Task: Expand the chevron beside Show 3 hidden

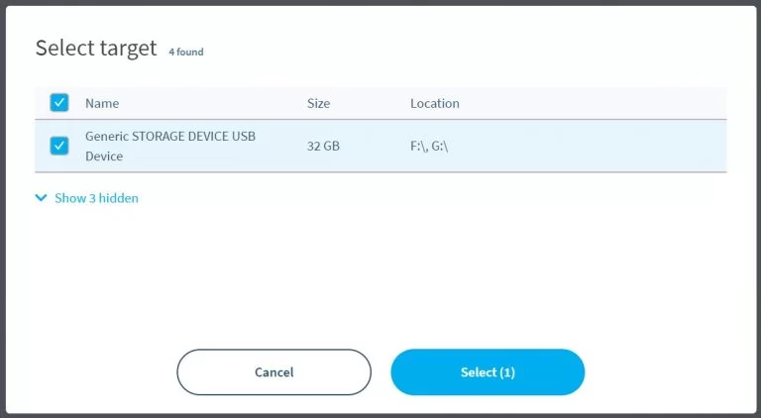Action: tap(41, 198)
